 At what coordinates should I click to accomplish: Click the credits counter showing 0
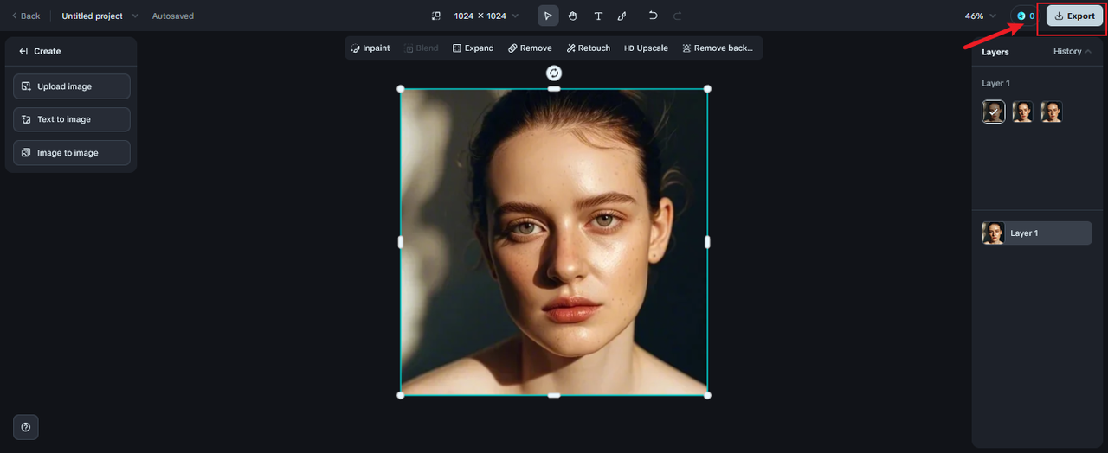[1025, 16]
